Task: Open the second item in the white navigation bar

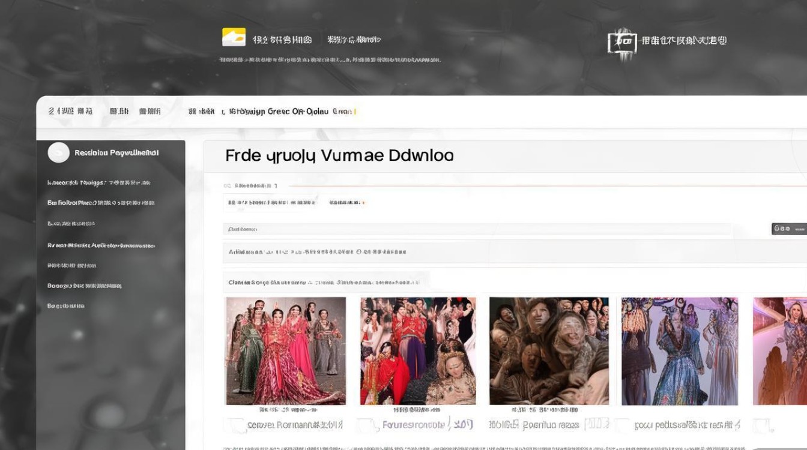Action: click(x=119, y=112)
